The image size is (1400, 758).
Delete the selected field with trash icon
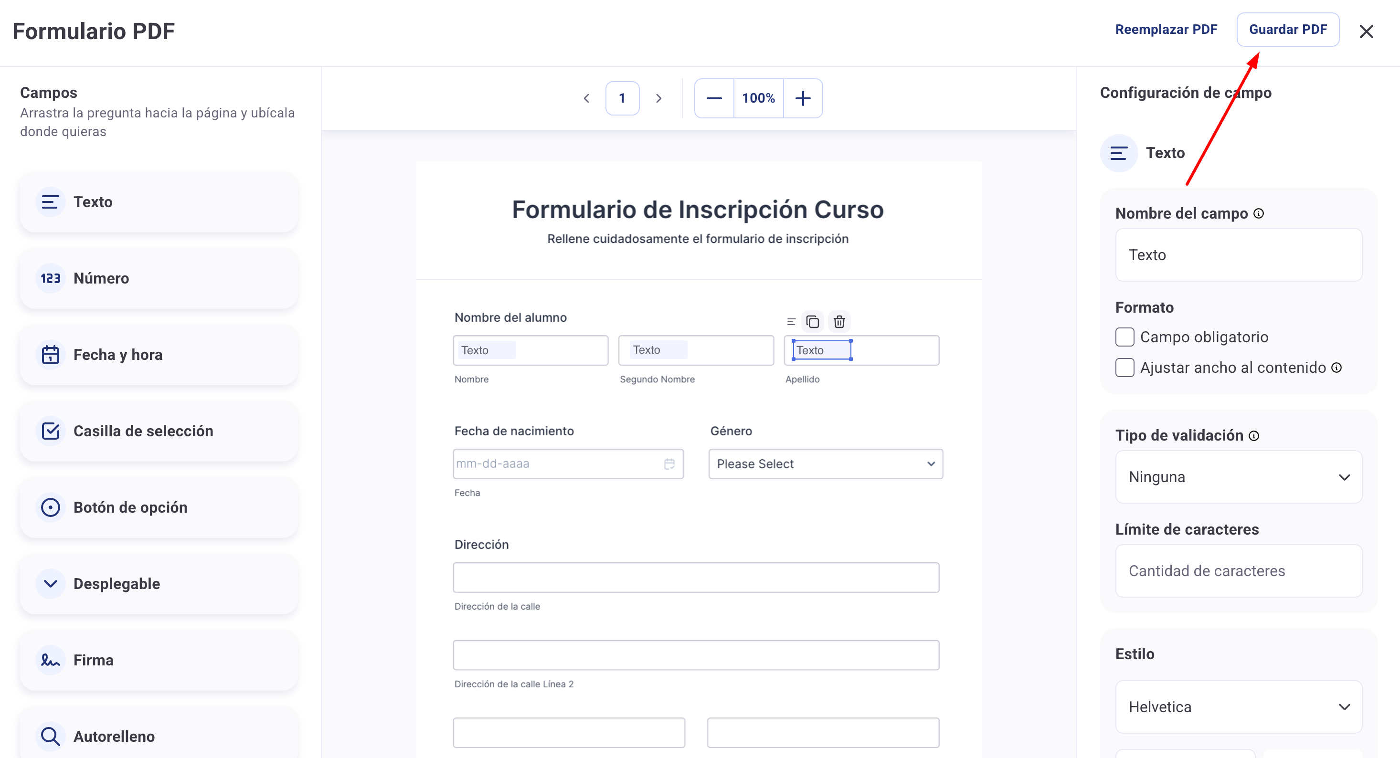pos(839,322)
